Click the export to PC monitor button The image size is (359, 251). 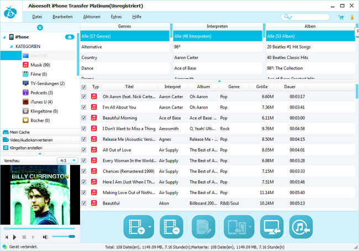click(272, 227)
